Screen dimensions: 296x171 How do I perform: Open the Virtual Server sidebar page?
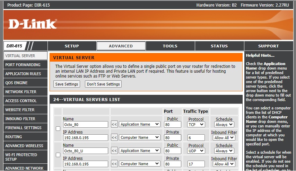coord(25,56)
